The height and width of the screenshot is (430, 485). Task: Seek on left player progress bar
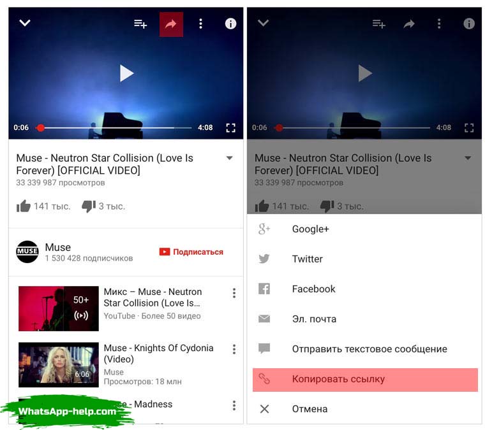click(114, 127)
